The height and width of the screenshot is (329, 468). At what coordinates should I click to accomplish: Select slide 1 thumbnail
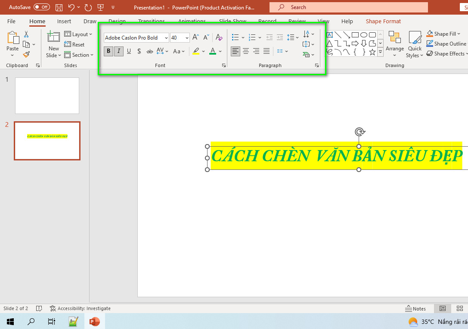[47, 95]
